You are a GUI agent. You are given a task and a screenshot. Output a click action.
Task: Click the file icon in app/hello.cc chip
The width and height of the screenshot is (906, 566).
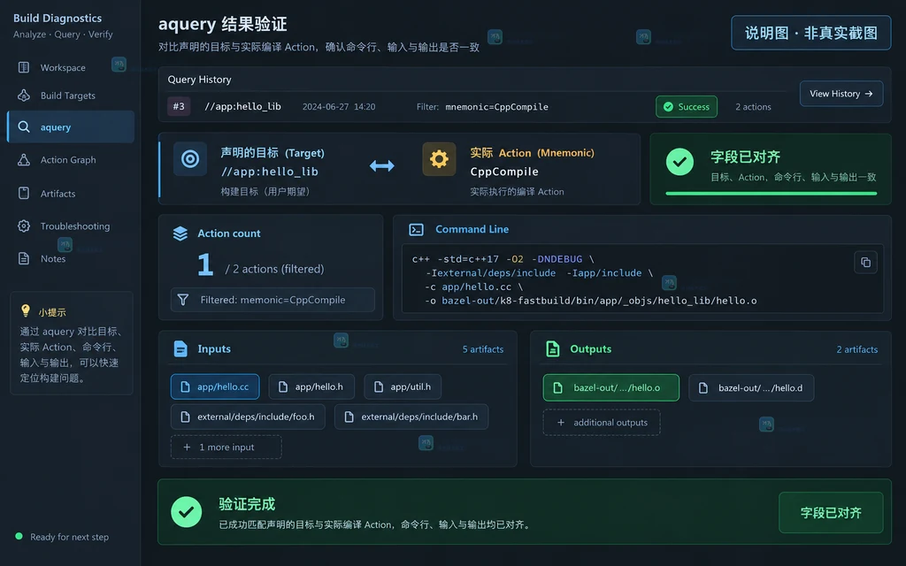tap(185, 387)
